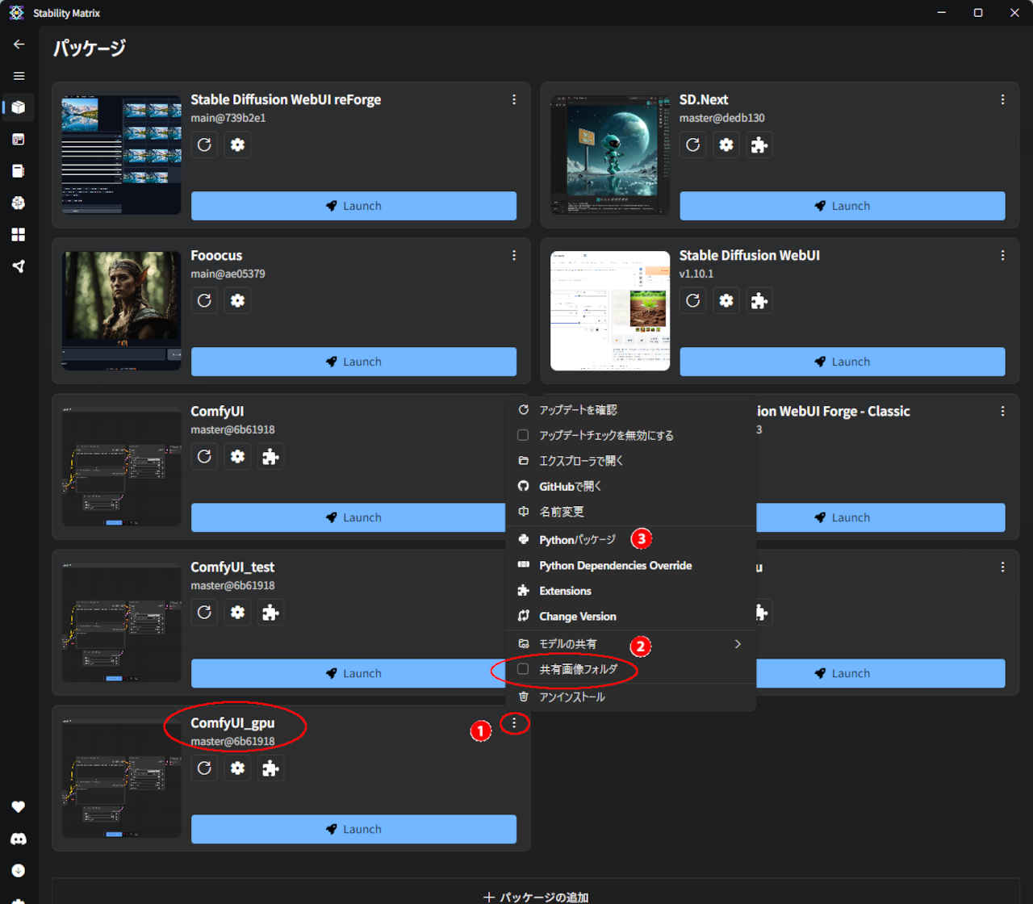Go back with the sidebar arrow
The height and width of the screenshot is (904, 1033).
19,44
